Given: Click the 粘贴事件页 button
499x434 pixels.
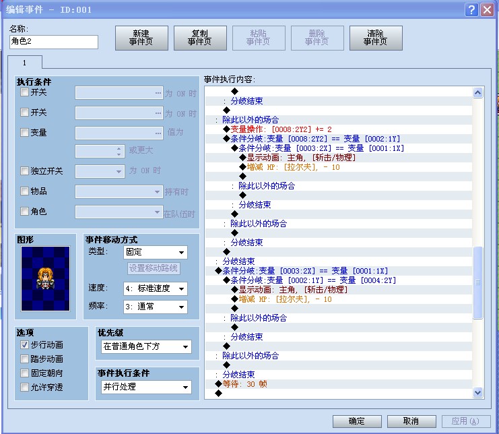Looking at the screenshot, I should click(x=259, y=38).
